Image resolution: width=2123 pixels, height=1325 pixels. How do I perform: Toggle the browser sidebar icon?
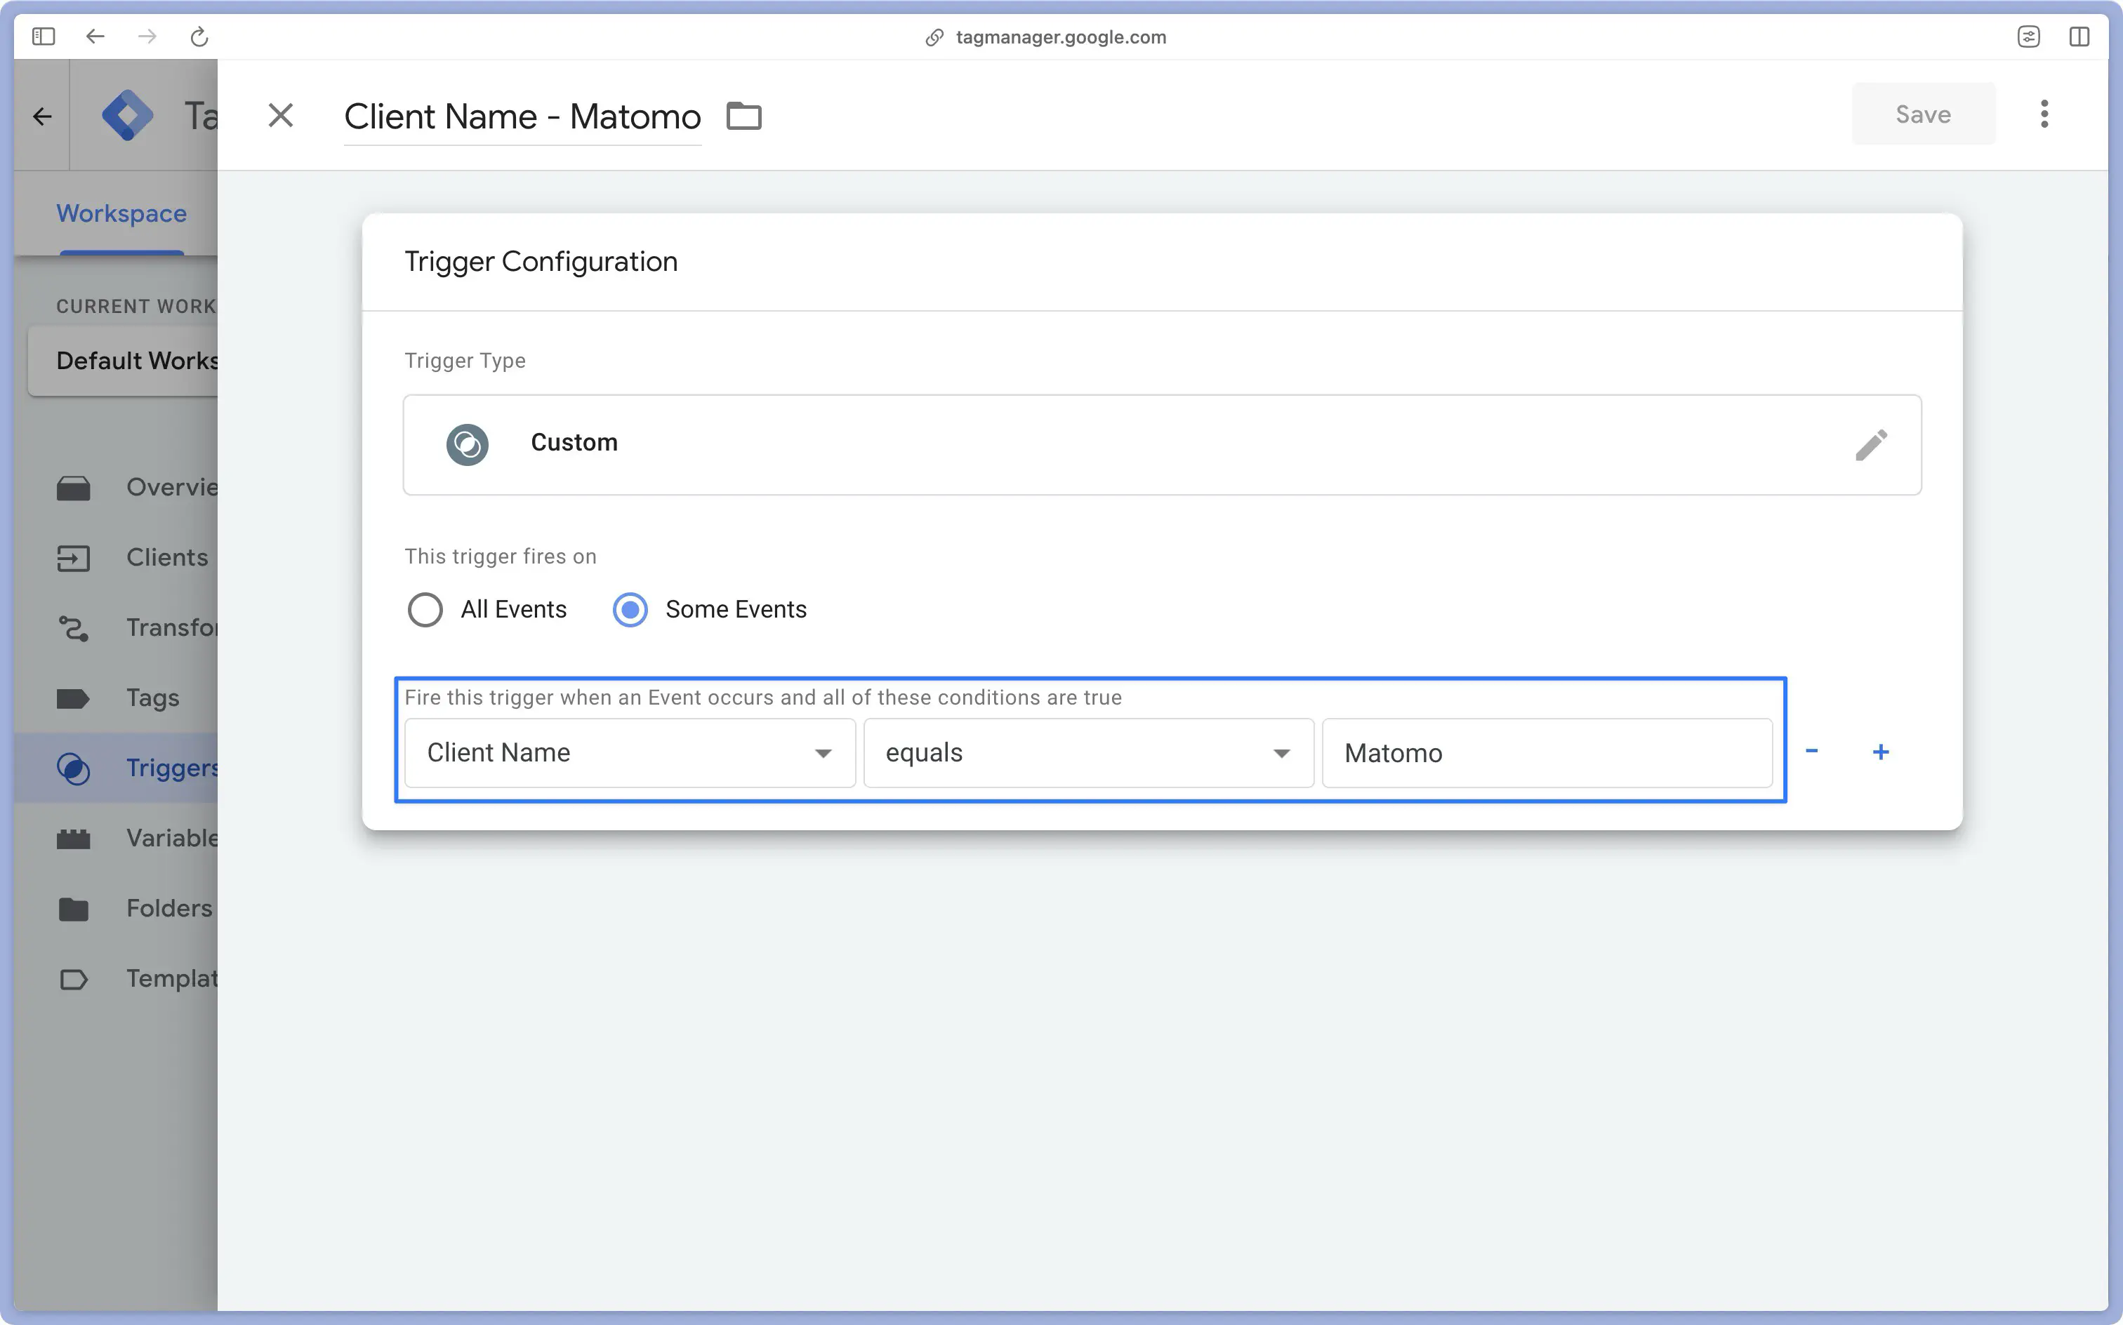tap(44, 36)
